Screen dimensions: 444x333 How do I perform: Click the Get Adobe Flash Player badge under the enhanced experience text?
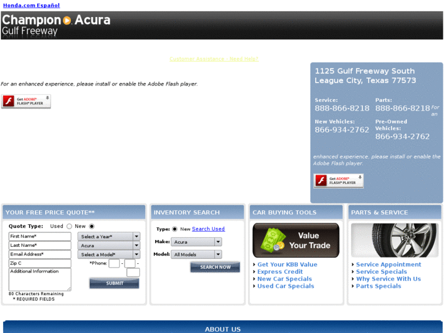[x=26, y=101]
